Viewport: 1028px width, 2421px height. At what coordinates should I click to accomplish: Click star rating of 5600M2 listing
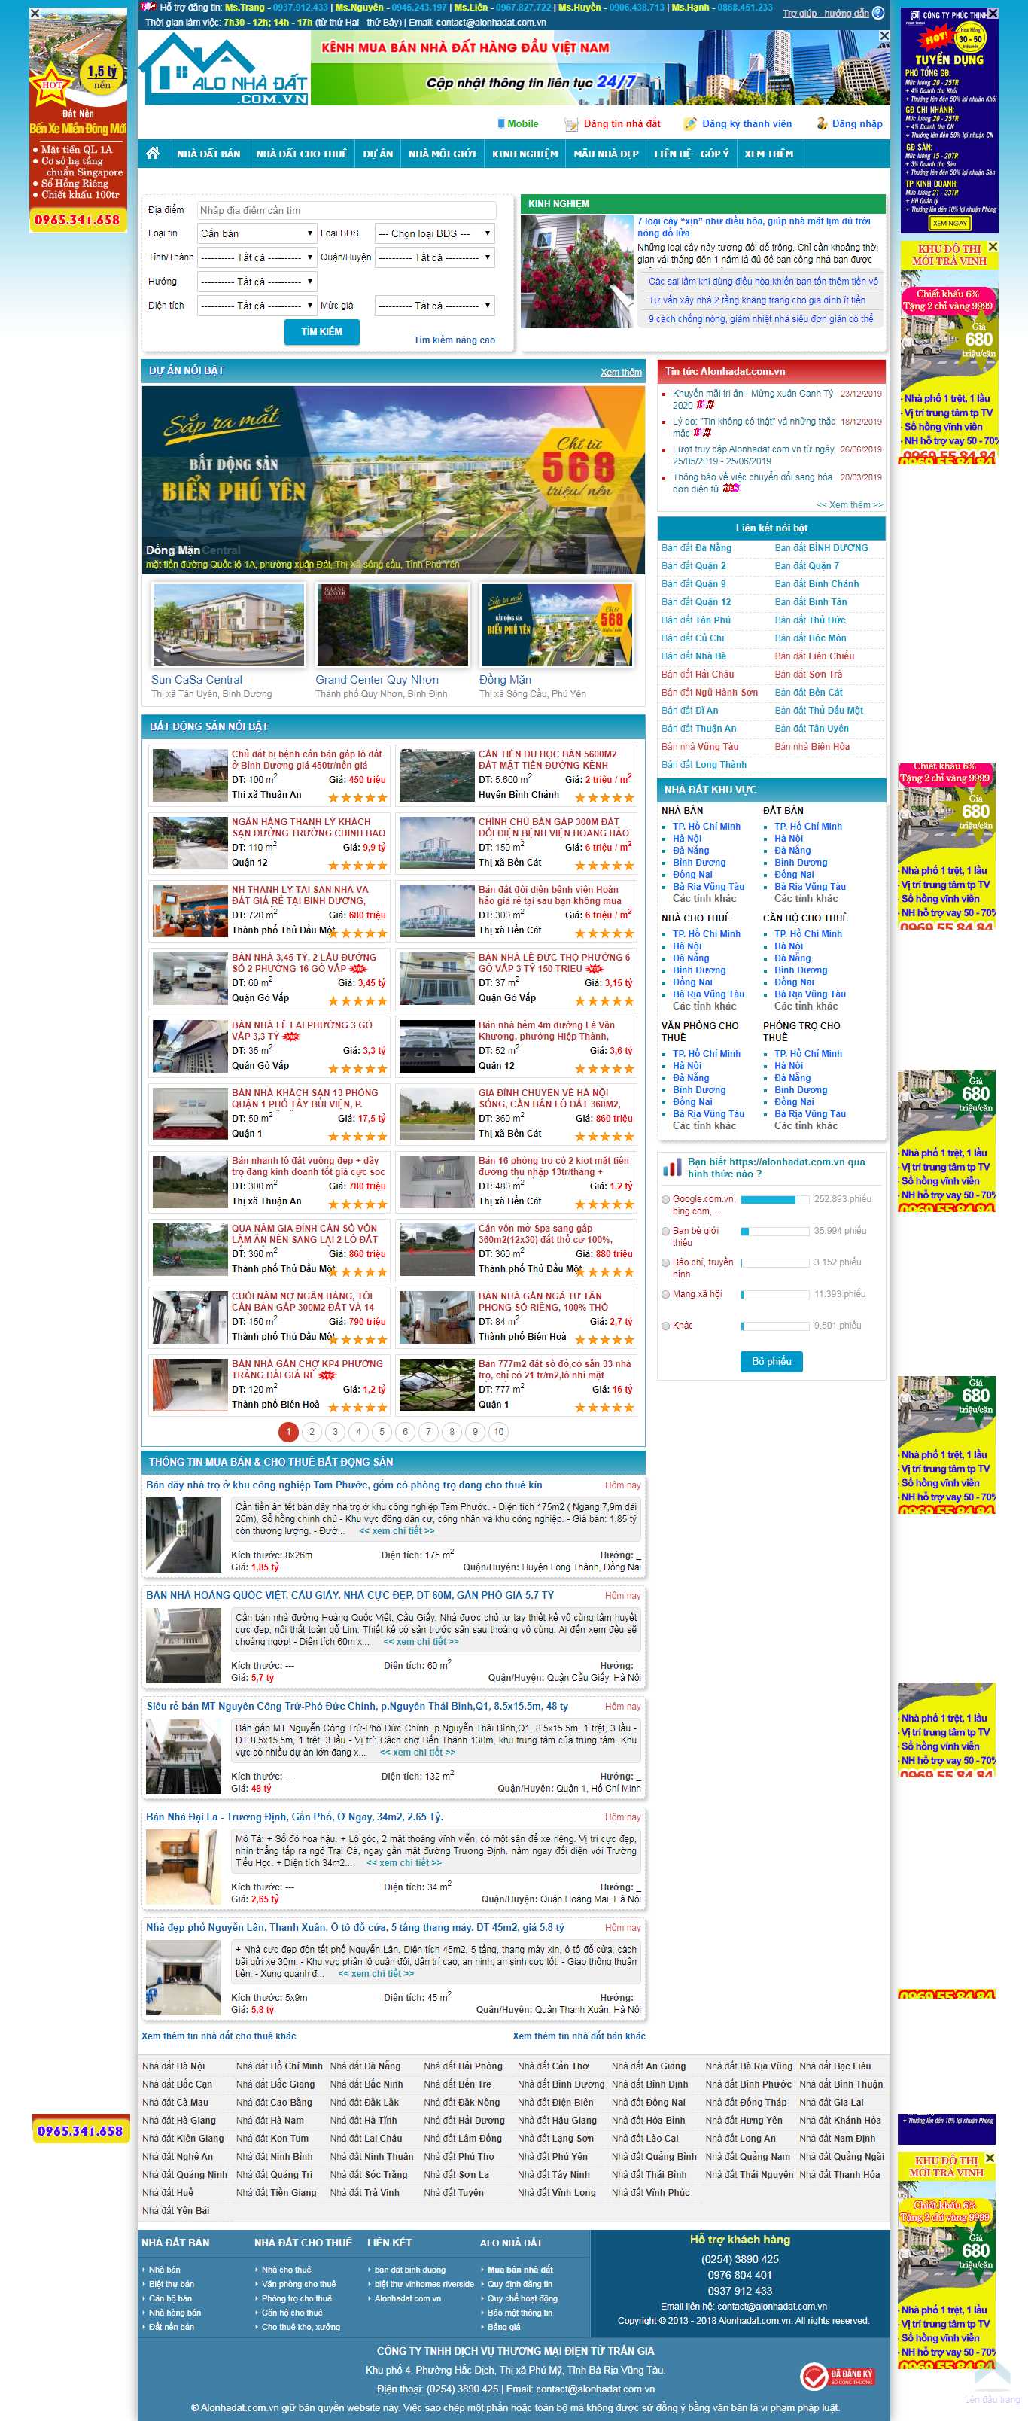coord(604,798)
